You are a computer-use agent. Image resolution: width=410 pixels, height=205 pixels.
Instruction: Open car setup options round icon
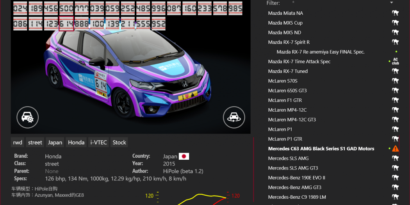tap(27, 118)
